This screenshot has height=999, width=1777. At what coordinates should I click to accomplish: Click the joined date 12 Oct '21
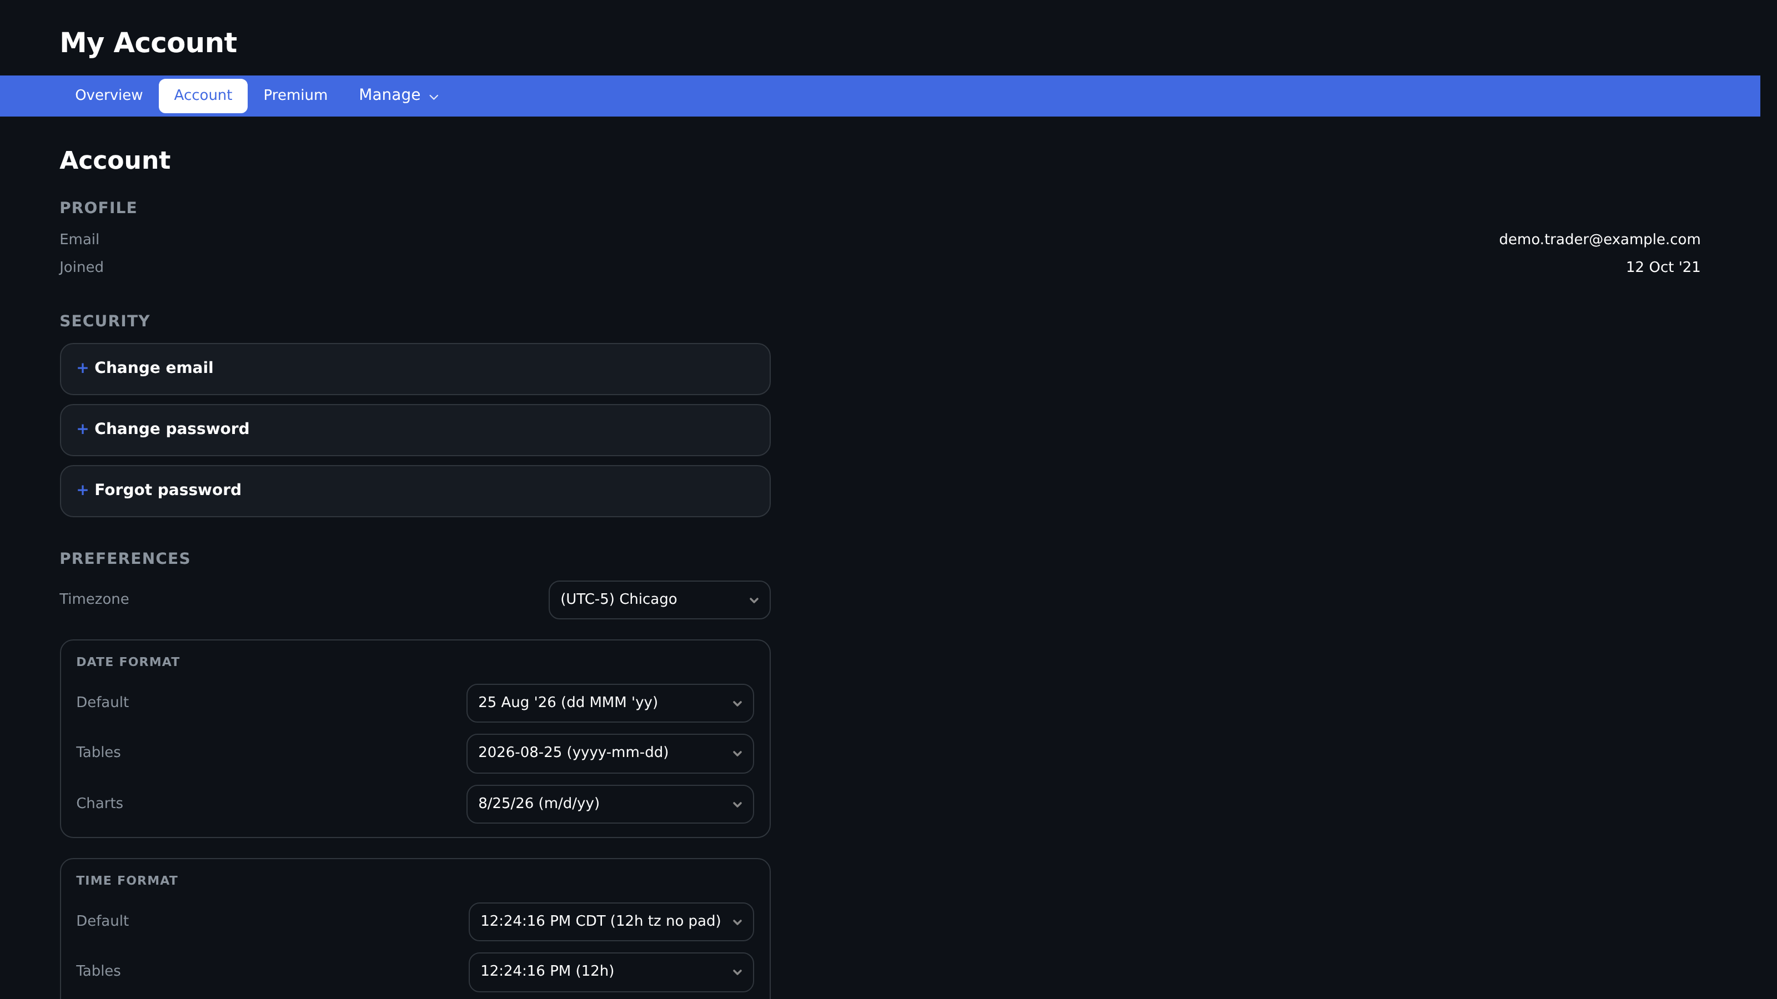point(1663,267)
